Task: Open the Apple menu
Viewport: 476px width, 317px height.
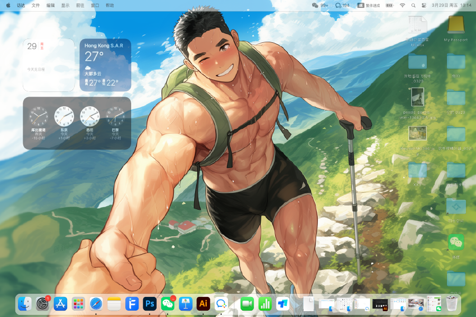Action: coord(8,5)
